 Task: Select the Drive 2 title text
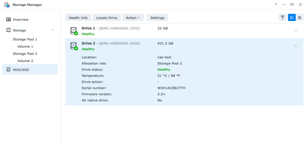pyautogui.click(x=88, y=43)
